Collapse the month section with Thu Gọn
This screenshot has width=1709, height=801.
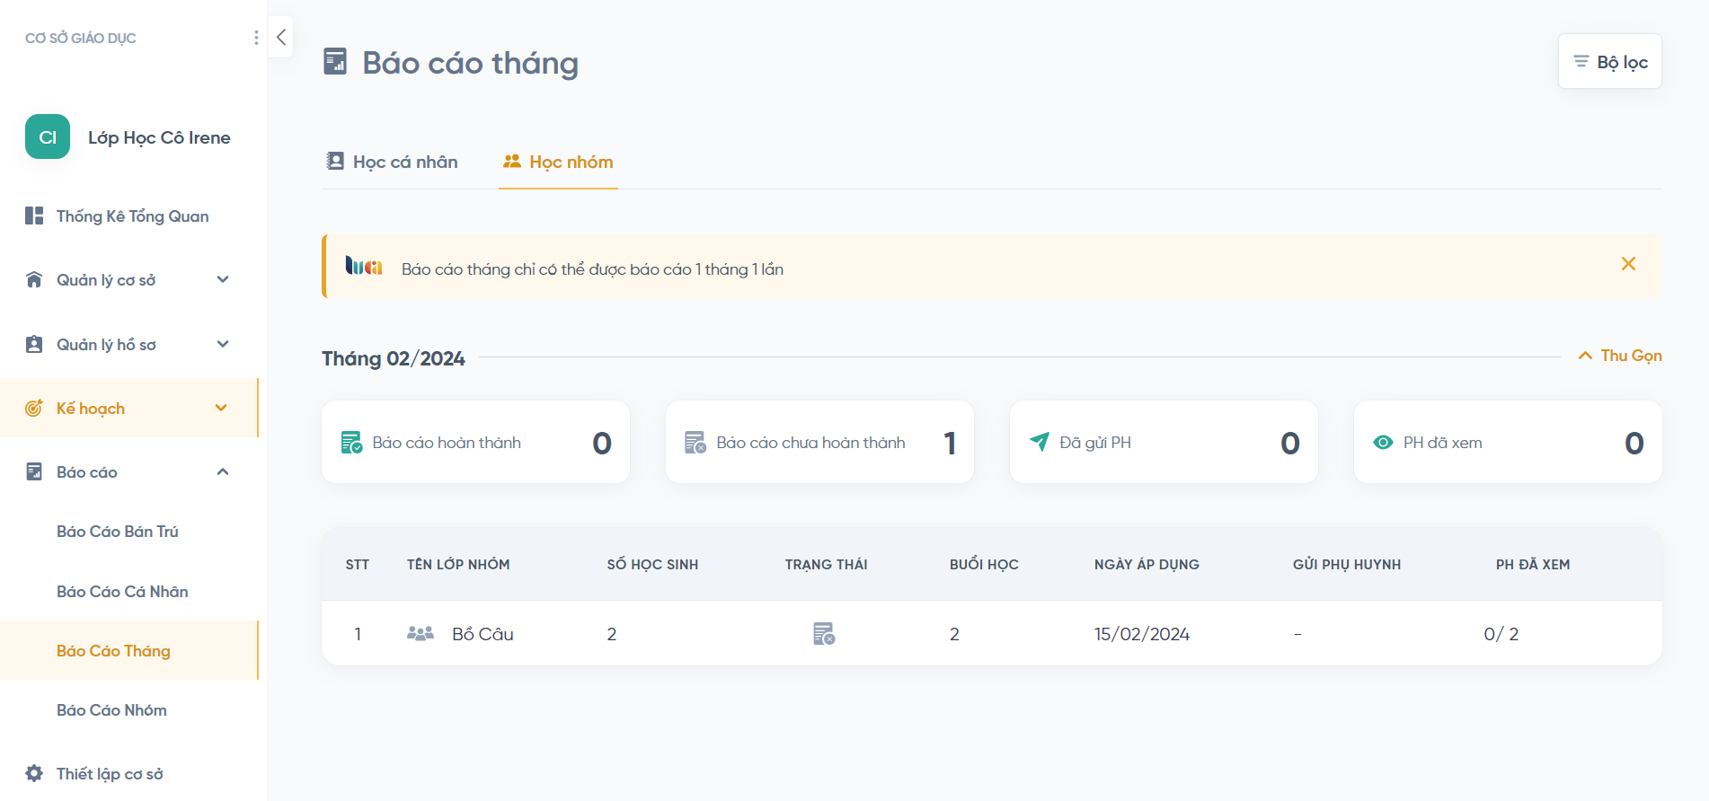(1620, 356)
